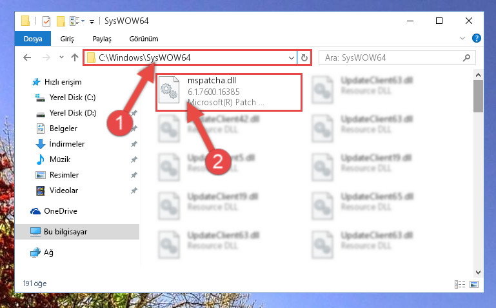Viewport: 496px width, 308px height.
Task: Expand the ribbon with the chevron
Action: click(462, 38)
